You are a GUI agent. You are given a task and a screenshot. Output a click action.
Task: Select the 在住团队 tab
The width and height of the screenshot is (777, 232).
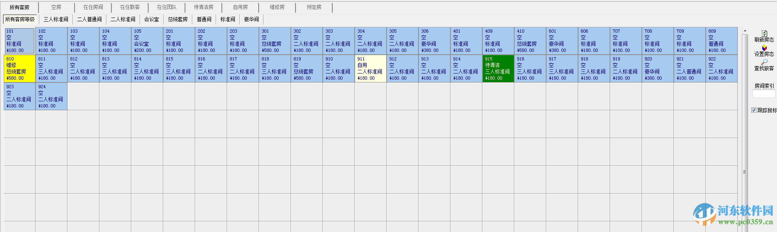click(167, 7)
